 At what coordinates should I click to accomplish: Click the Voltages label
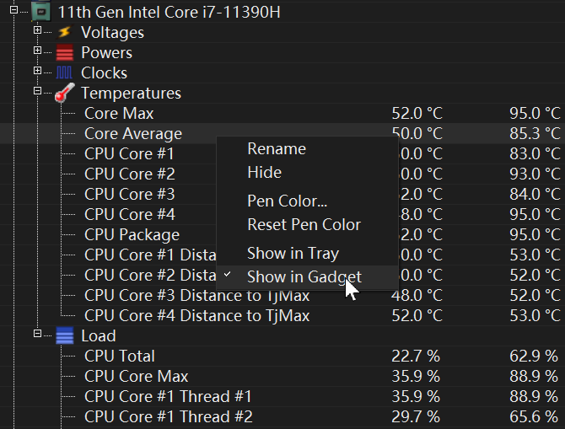[112, 32]
